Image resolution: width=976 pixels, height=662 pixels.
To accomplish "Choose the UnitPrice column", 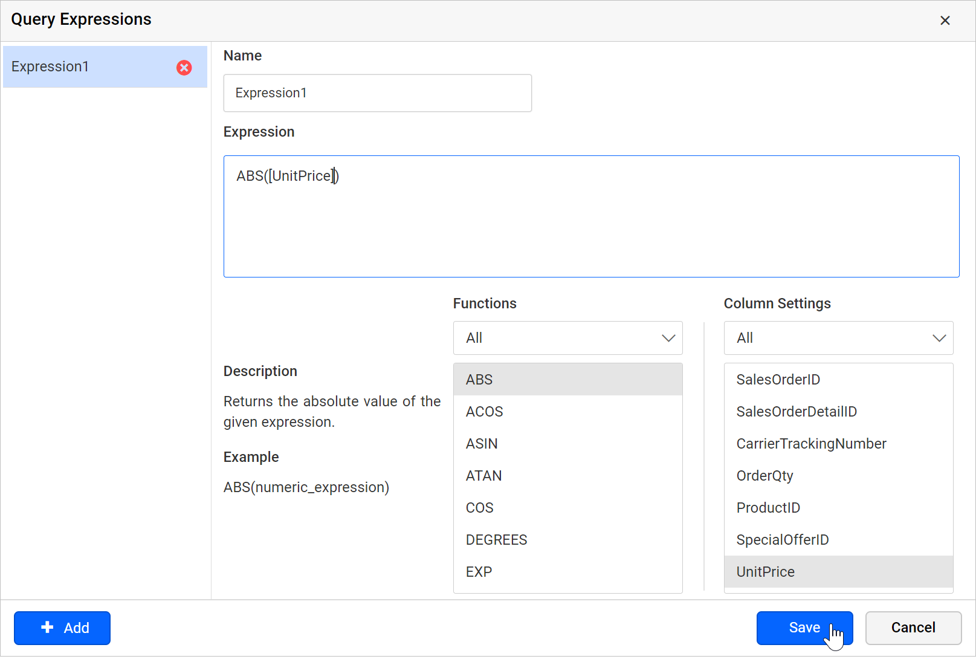I will pyautogui.click(x=839, y=572).
